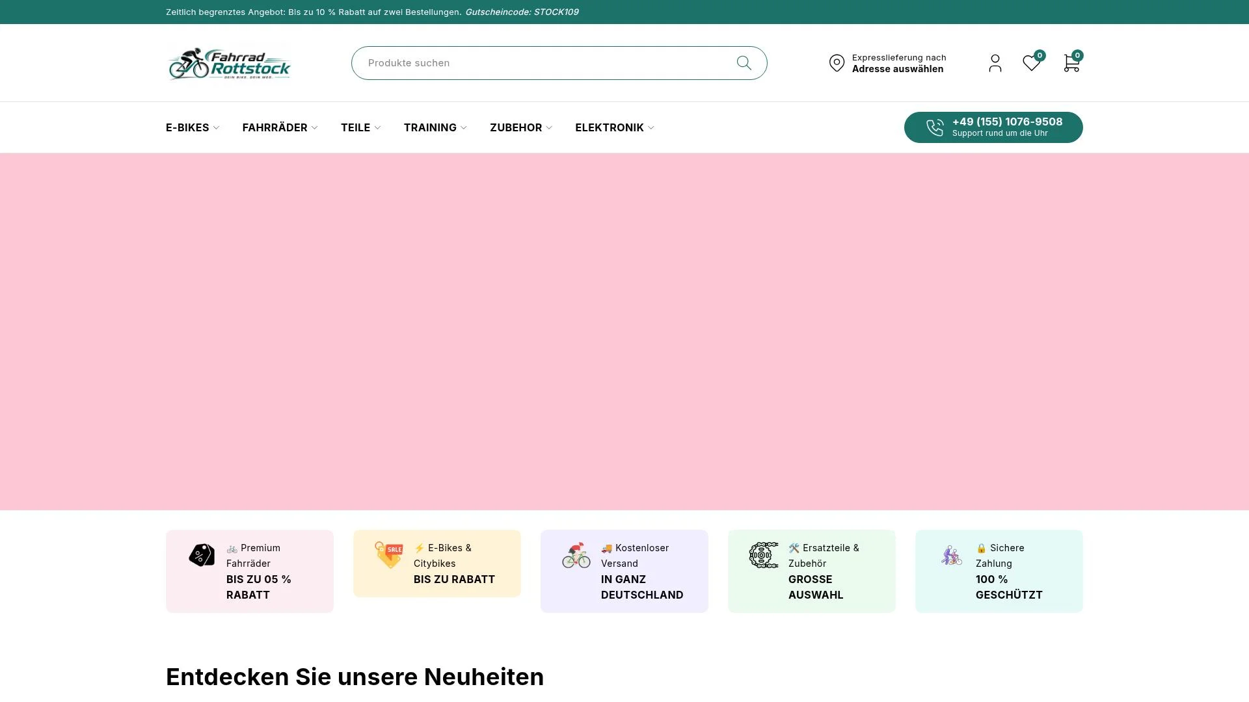
Task: Click the Entdecken Sie unsere Neuheiten heading
Action: tap(355, 677)
